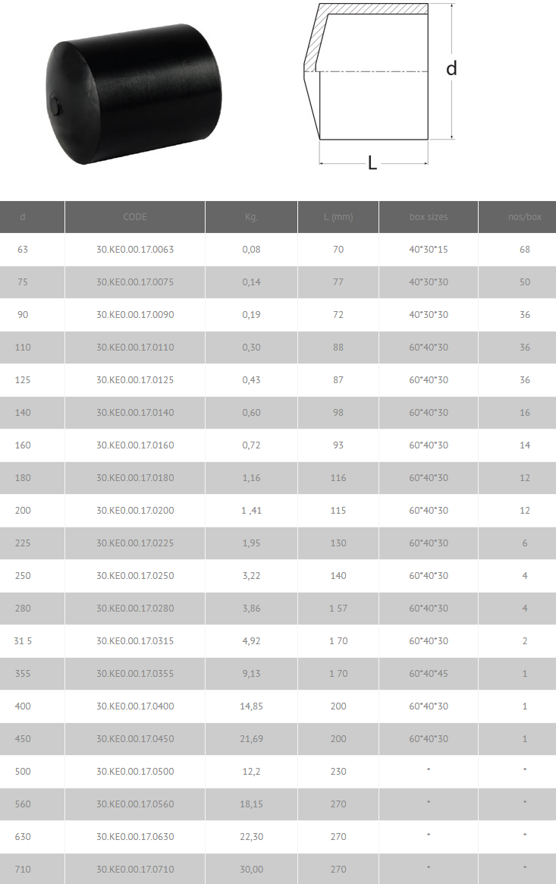
Task: Click the 'Kg.' column header
Action: (251, 217)
